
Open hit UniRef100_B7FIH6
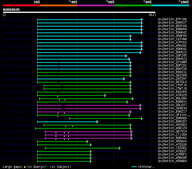pos(172,19)
